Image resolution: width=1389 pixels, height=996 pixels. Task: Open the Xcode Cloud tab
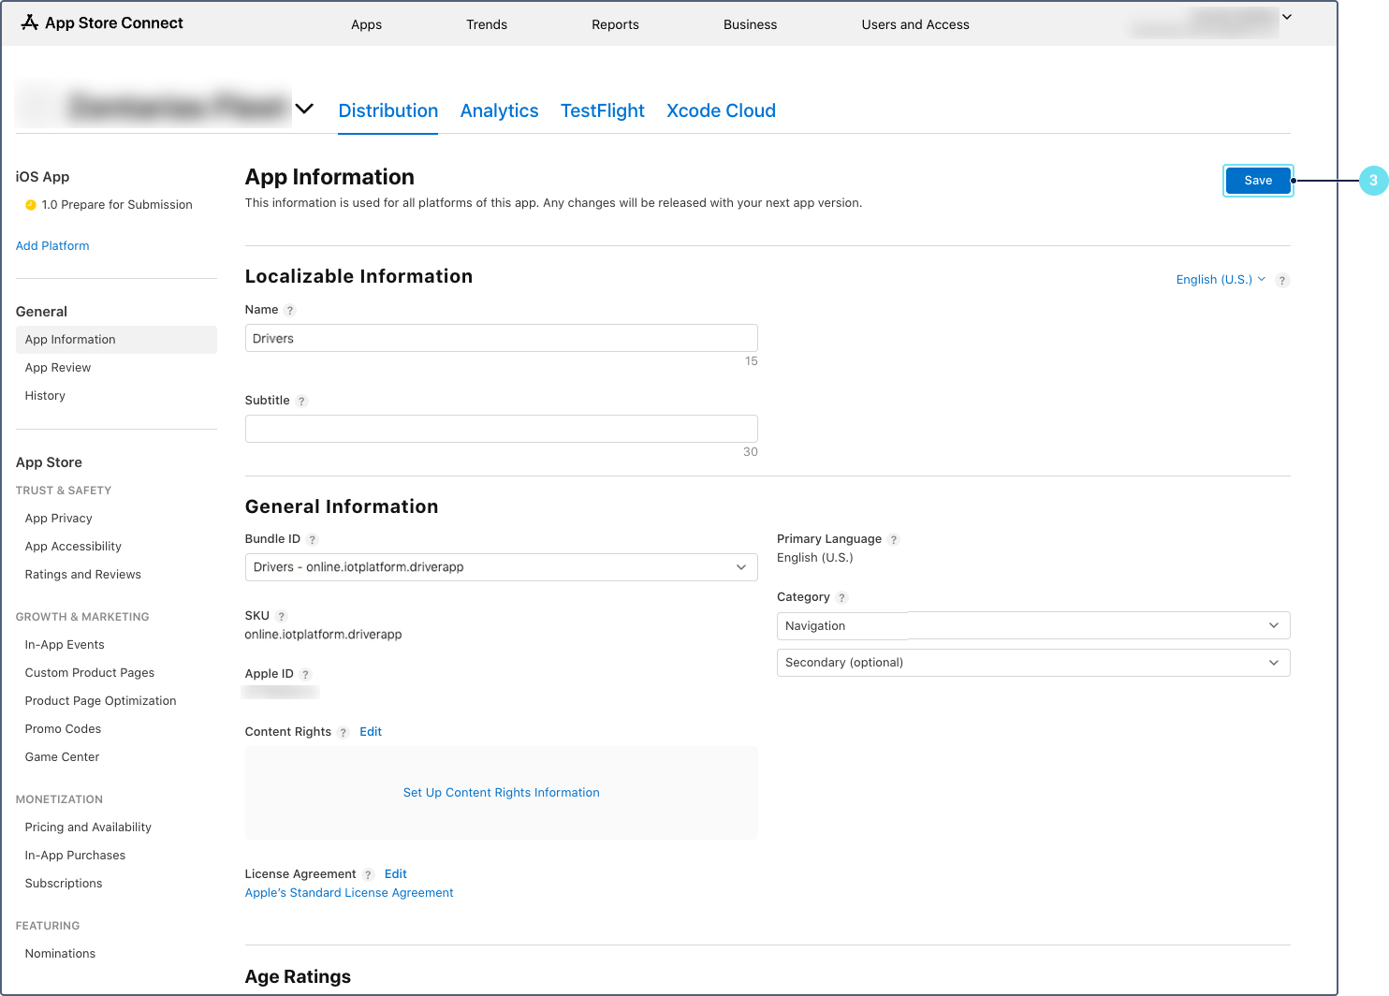point(721,110)
